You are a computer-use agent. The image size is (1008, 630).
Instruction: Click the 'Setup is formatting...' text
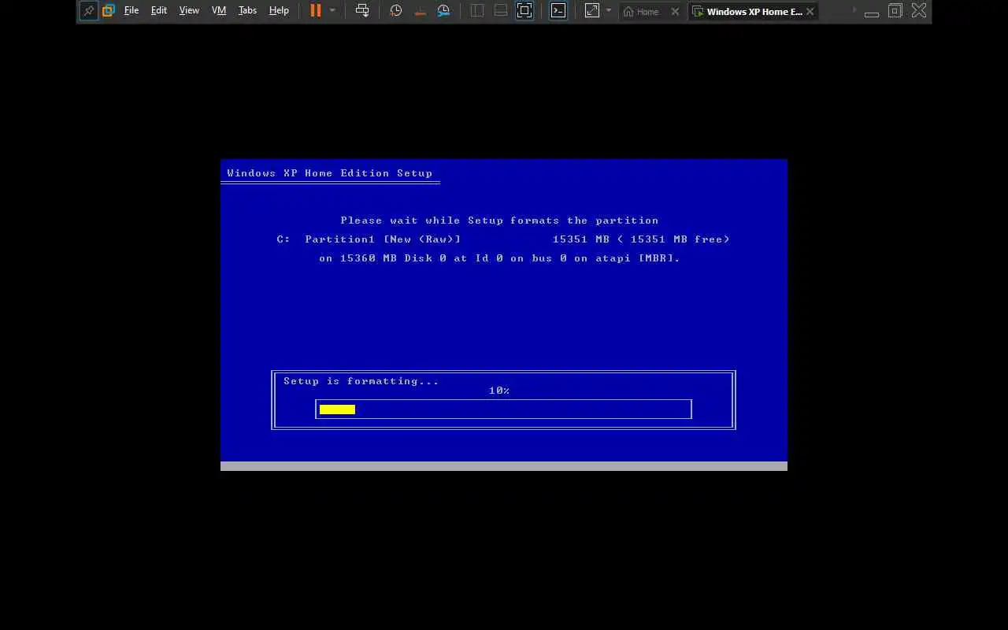(x=361, y=381)
